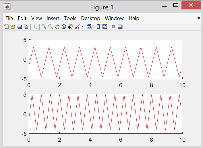The width and height of the screenshot is (203, 148).
Task: Print the figure using the printer icon
Action: [26, 27]
